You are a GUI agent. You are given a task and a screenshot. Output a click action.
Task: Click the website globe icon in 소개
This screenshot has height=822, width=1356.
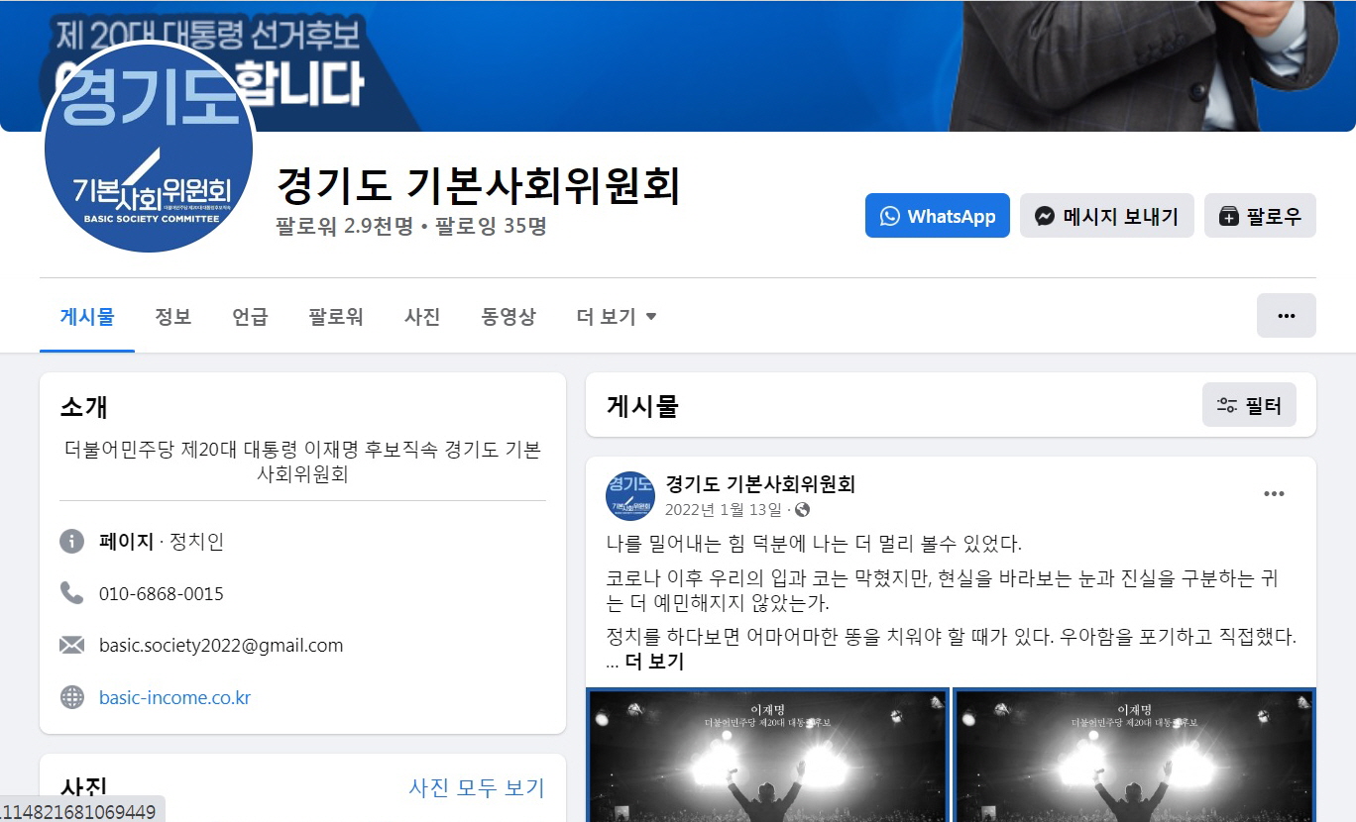(71, 697)
